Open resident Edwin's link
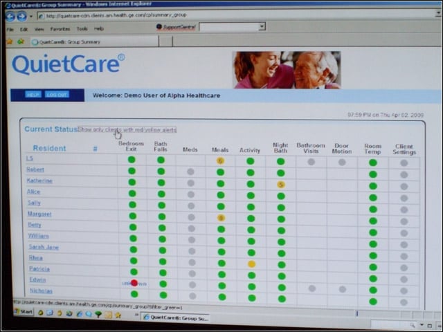Viewport: 443px width, 332px height. click(x=37, y=279)
